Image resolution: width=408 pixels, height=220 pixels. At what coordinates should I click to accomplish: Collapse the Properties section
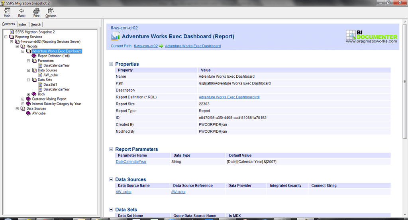(x=111, y=64)
